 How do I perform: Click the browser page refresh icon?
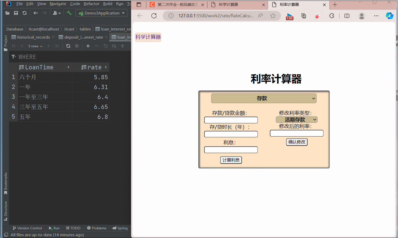[x=154, y=16]
